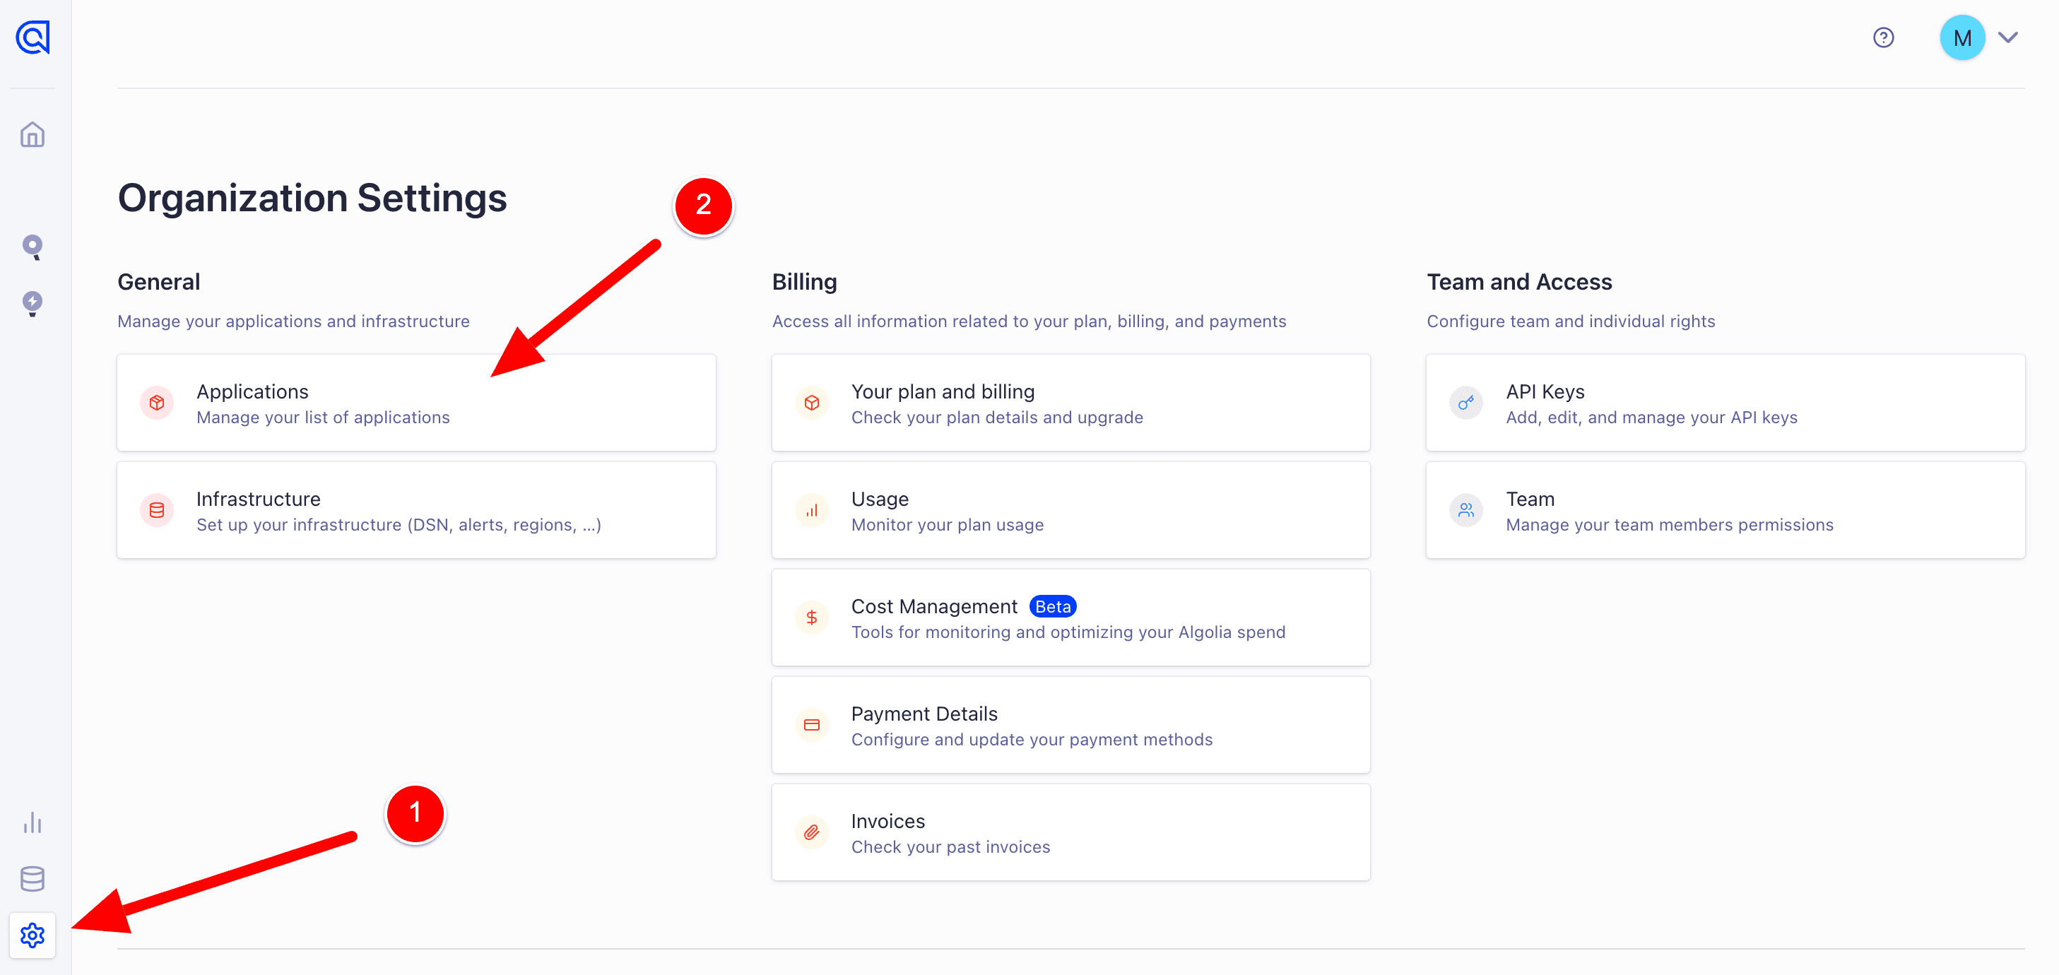Open Your plan and billing card
The height and width of the screenshot is (975, 2059).
(1070, 403)
